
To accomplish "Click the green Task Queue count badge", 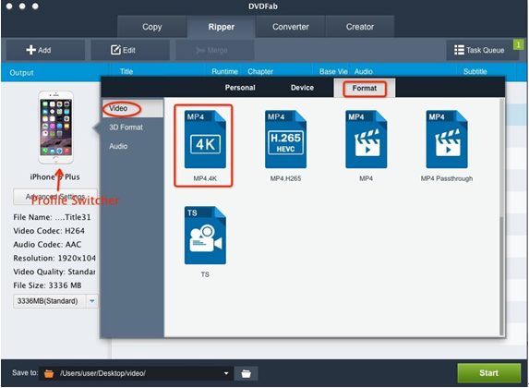I will [518, 44].
